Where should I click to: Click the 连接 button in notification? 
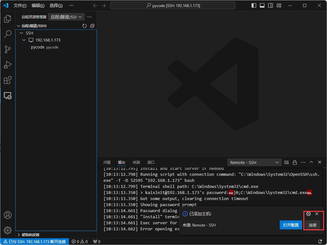pos(312,225)
